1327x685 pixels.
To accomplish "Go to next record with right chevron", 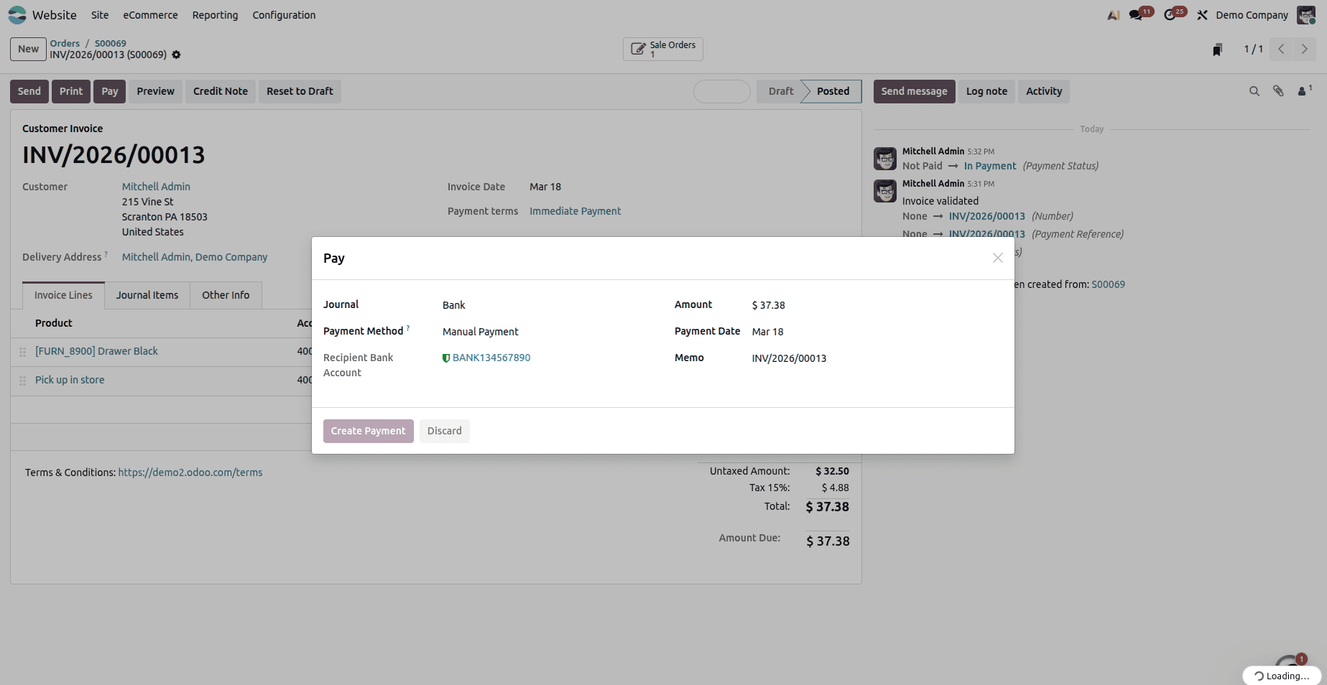I will (1305, 49).
